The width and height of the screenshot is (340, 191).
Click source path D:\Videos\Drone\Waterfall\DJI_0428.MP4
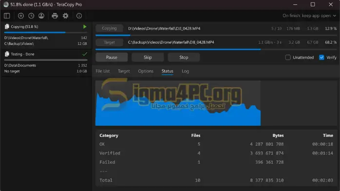coord(164,28)
